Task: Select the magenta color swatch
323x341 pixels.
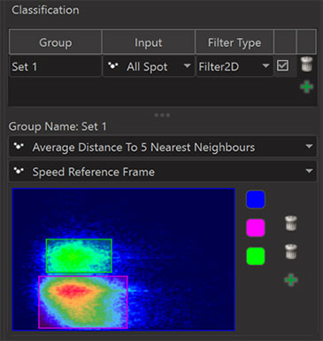Action: coord(256,228)
